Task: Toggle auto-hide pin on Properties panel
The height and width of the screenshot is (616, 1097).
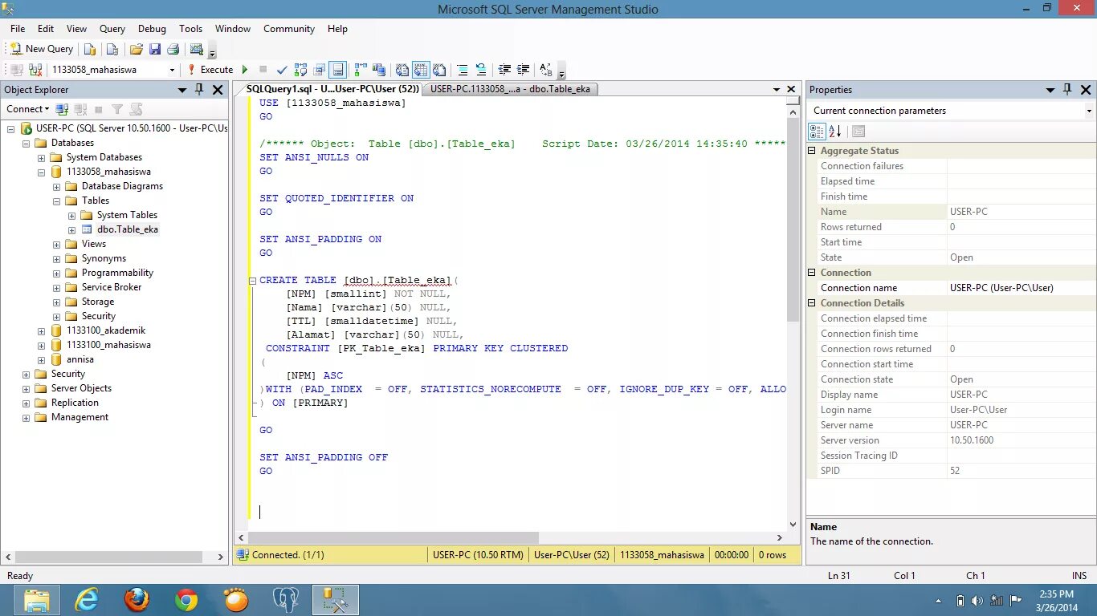Action: (x=1067, y=90)
